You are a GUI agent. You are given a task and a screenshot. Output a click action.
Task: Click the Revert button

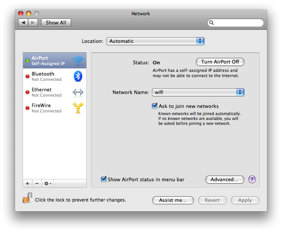pos(212,200)
